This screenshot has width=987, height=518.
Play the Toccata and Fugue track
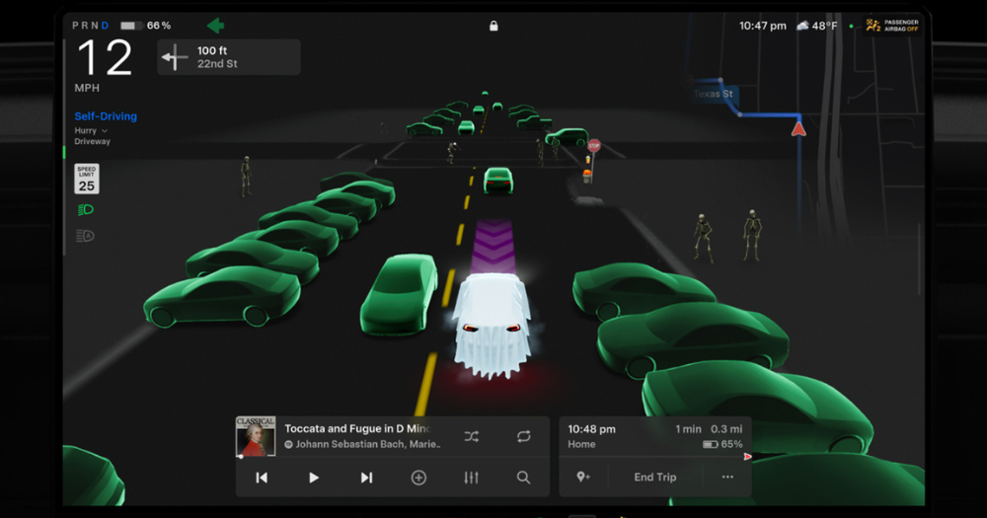314,478
